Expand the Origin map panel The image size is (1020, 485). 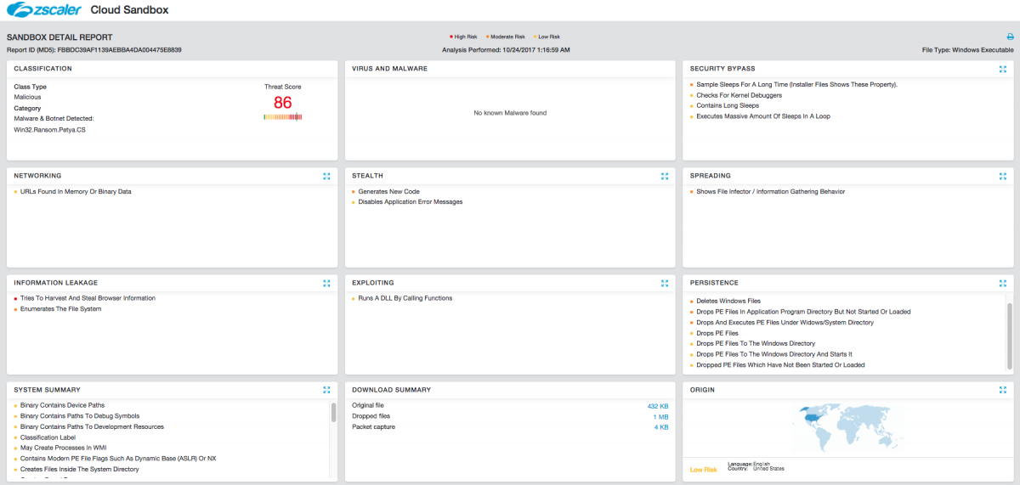click(x=1003, y=390)
